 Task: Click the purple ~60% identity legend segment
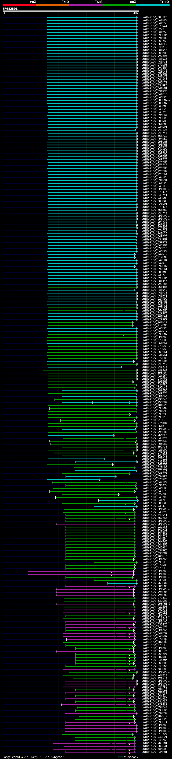point(86,5)
